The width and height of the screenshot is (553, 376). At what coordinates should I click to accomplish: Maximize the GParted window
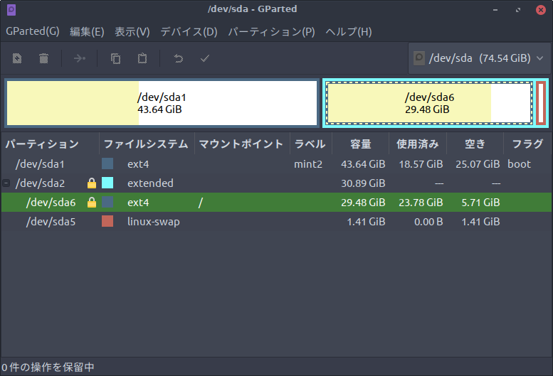click(517, 10)
